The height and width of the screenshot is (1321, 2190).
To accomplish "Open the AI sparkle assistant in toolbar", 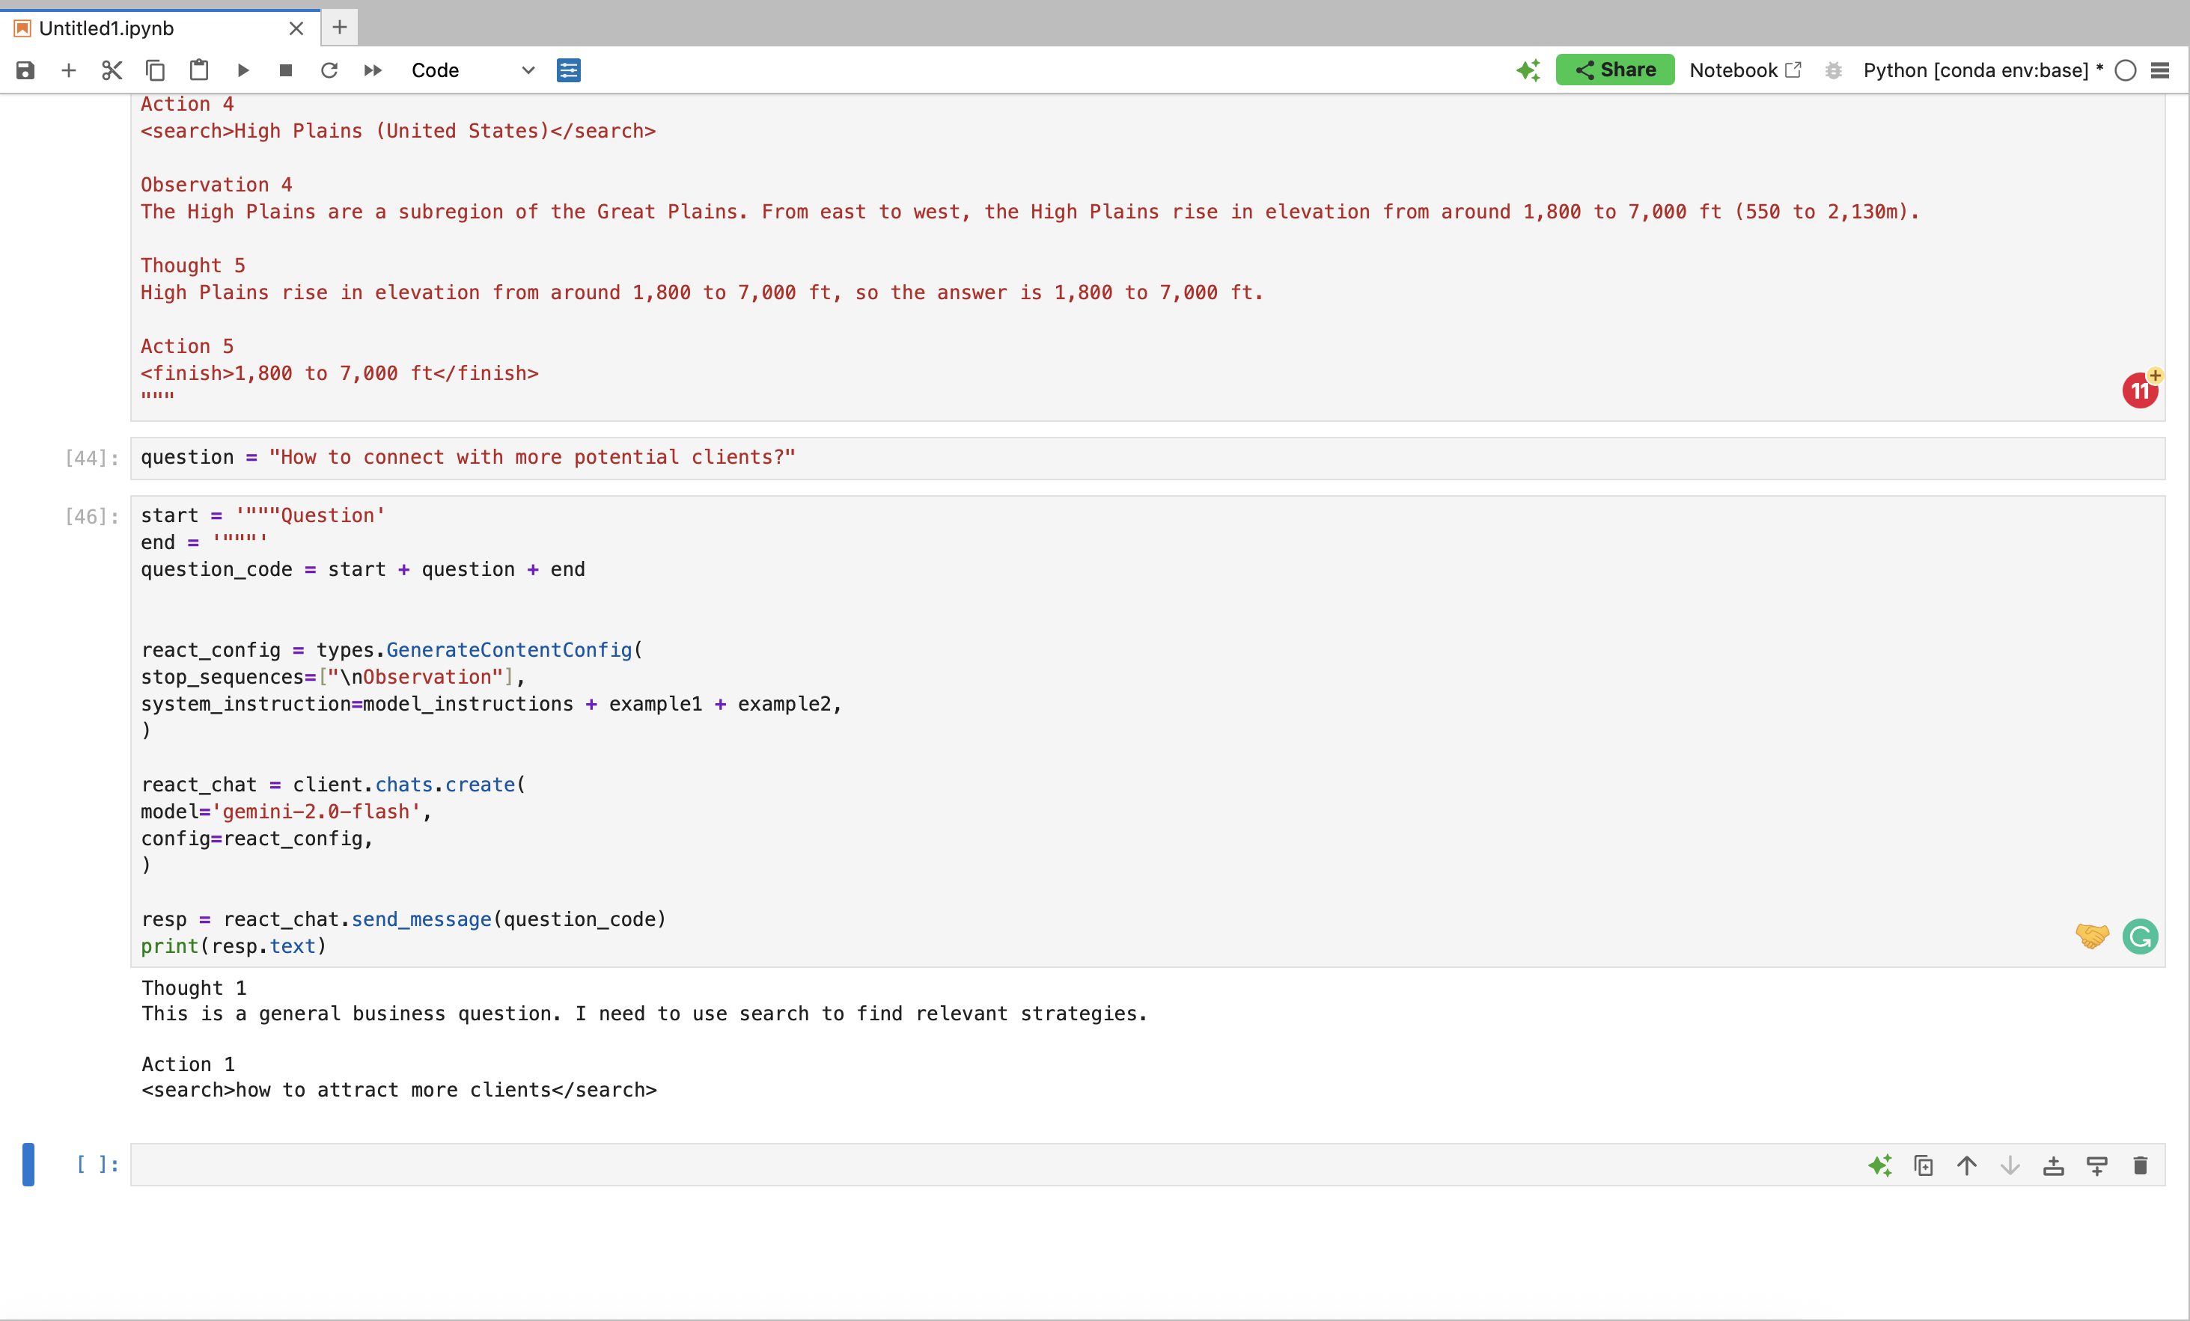I will pyautogui.click(x=1528, y=70).
